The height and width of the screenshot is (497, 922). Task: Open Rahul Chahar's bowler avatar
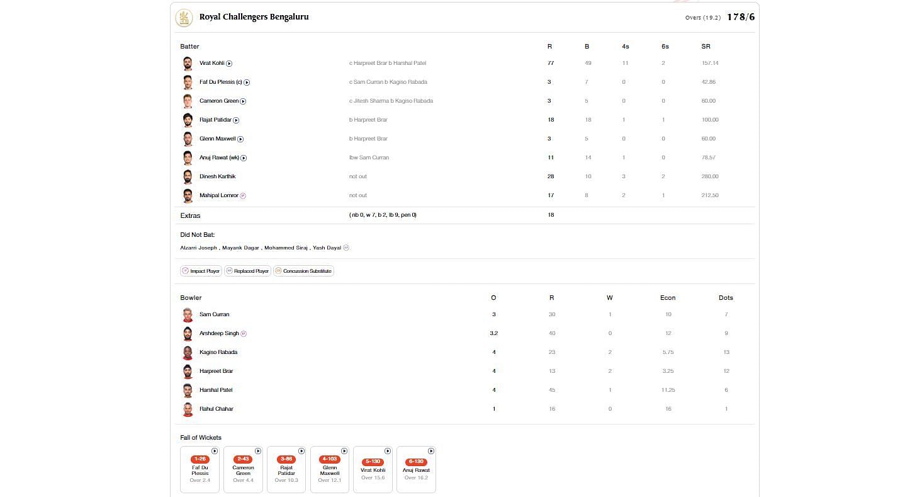[x=188, y=409]
